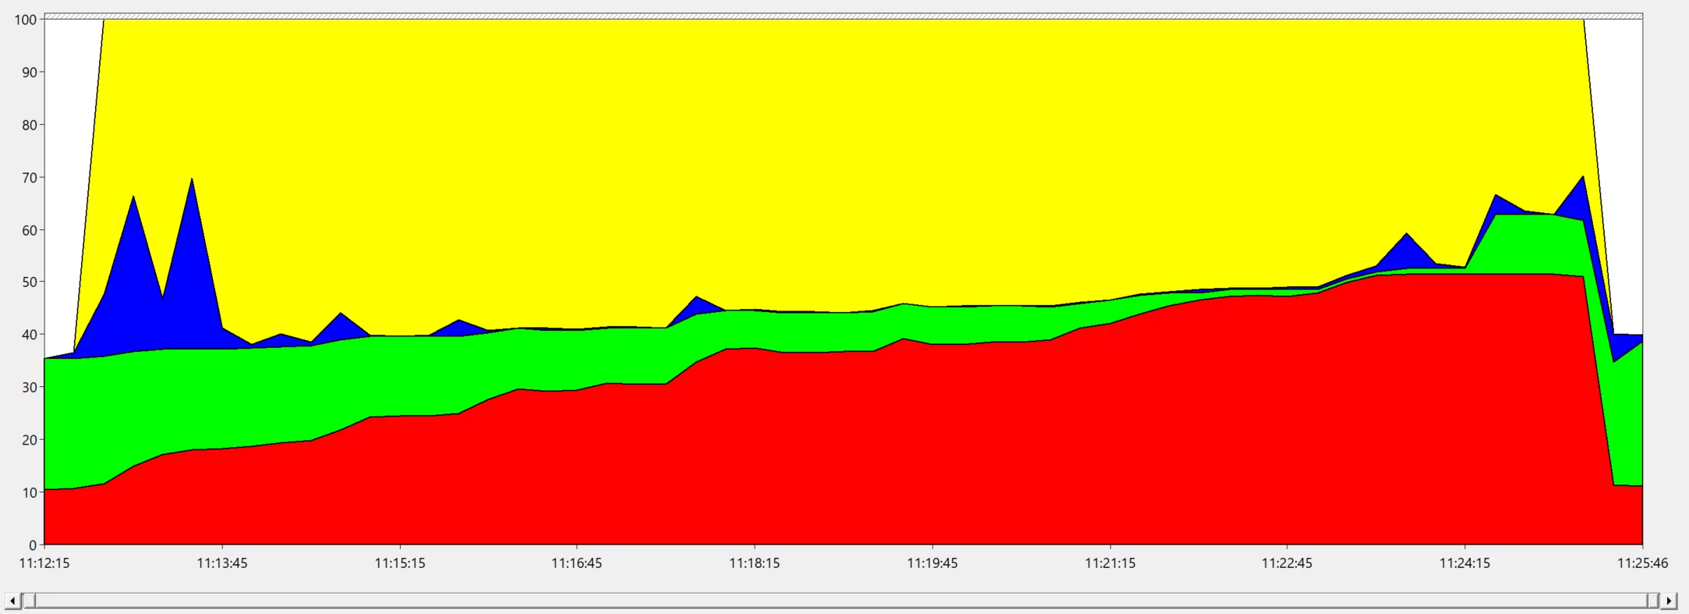Click the 11:12:15 time label
Image resolution: width=1689 pixels, height=614 pixels.
point(44,563)
